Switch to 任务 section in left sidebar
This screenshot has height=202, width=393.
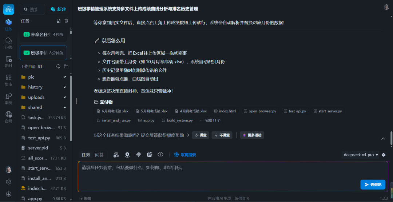(8, 25)
